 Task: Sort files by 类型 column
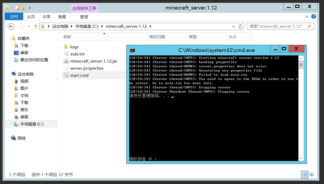pyautogui.click(x=193, y=37)
